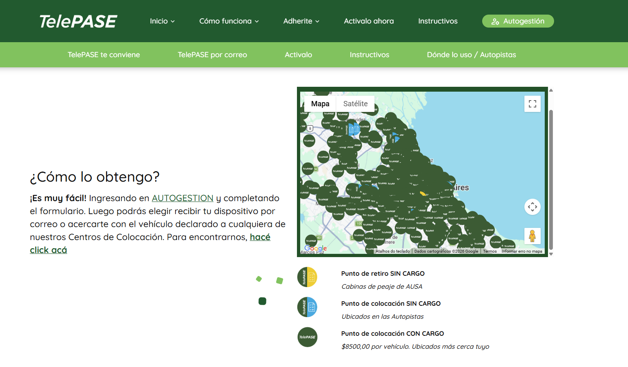Screen dimensions: 628x367
Task: Switch the map to the Mapa view
Action: [320, 104]
